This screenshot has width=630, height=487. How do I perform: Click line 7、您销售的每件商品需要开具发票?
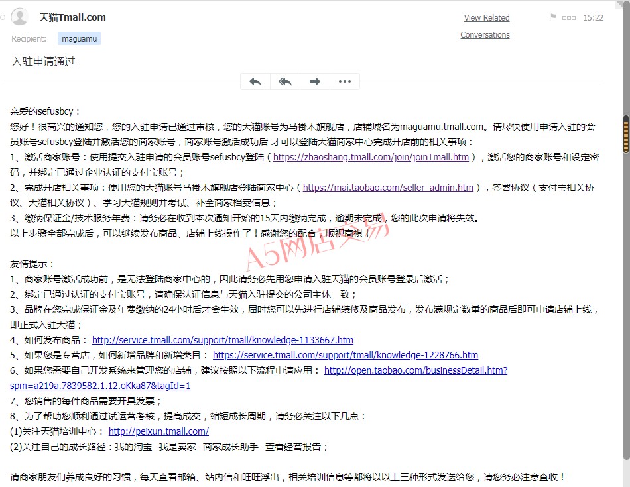86,401
